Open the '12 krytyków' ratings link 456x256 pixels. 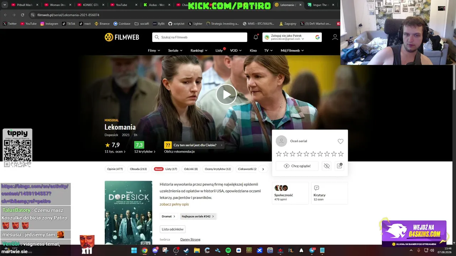tap(145, 151)
